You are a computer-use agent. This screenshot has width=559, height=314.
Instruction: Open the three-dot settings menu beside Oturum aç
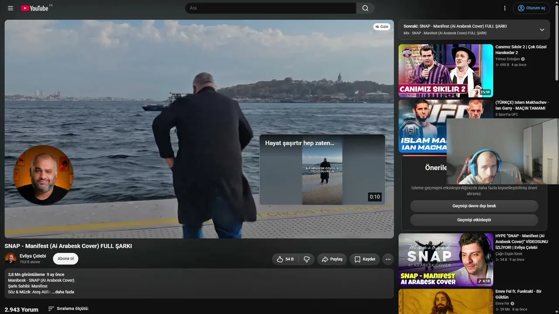[x=505, y=8]
